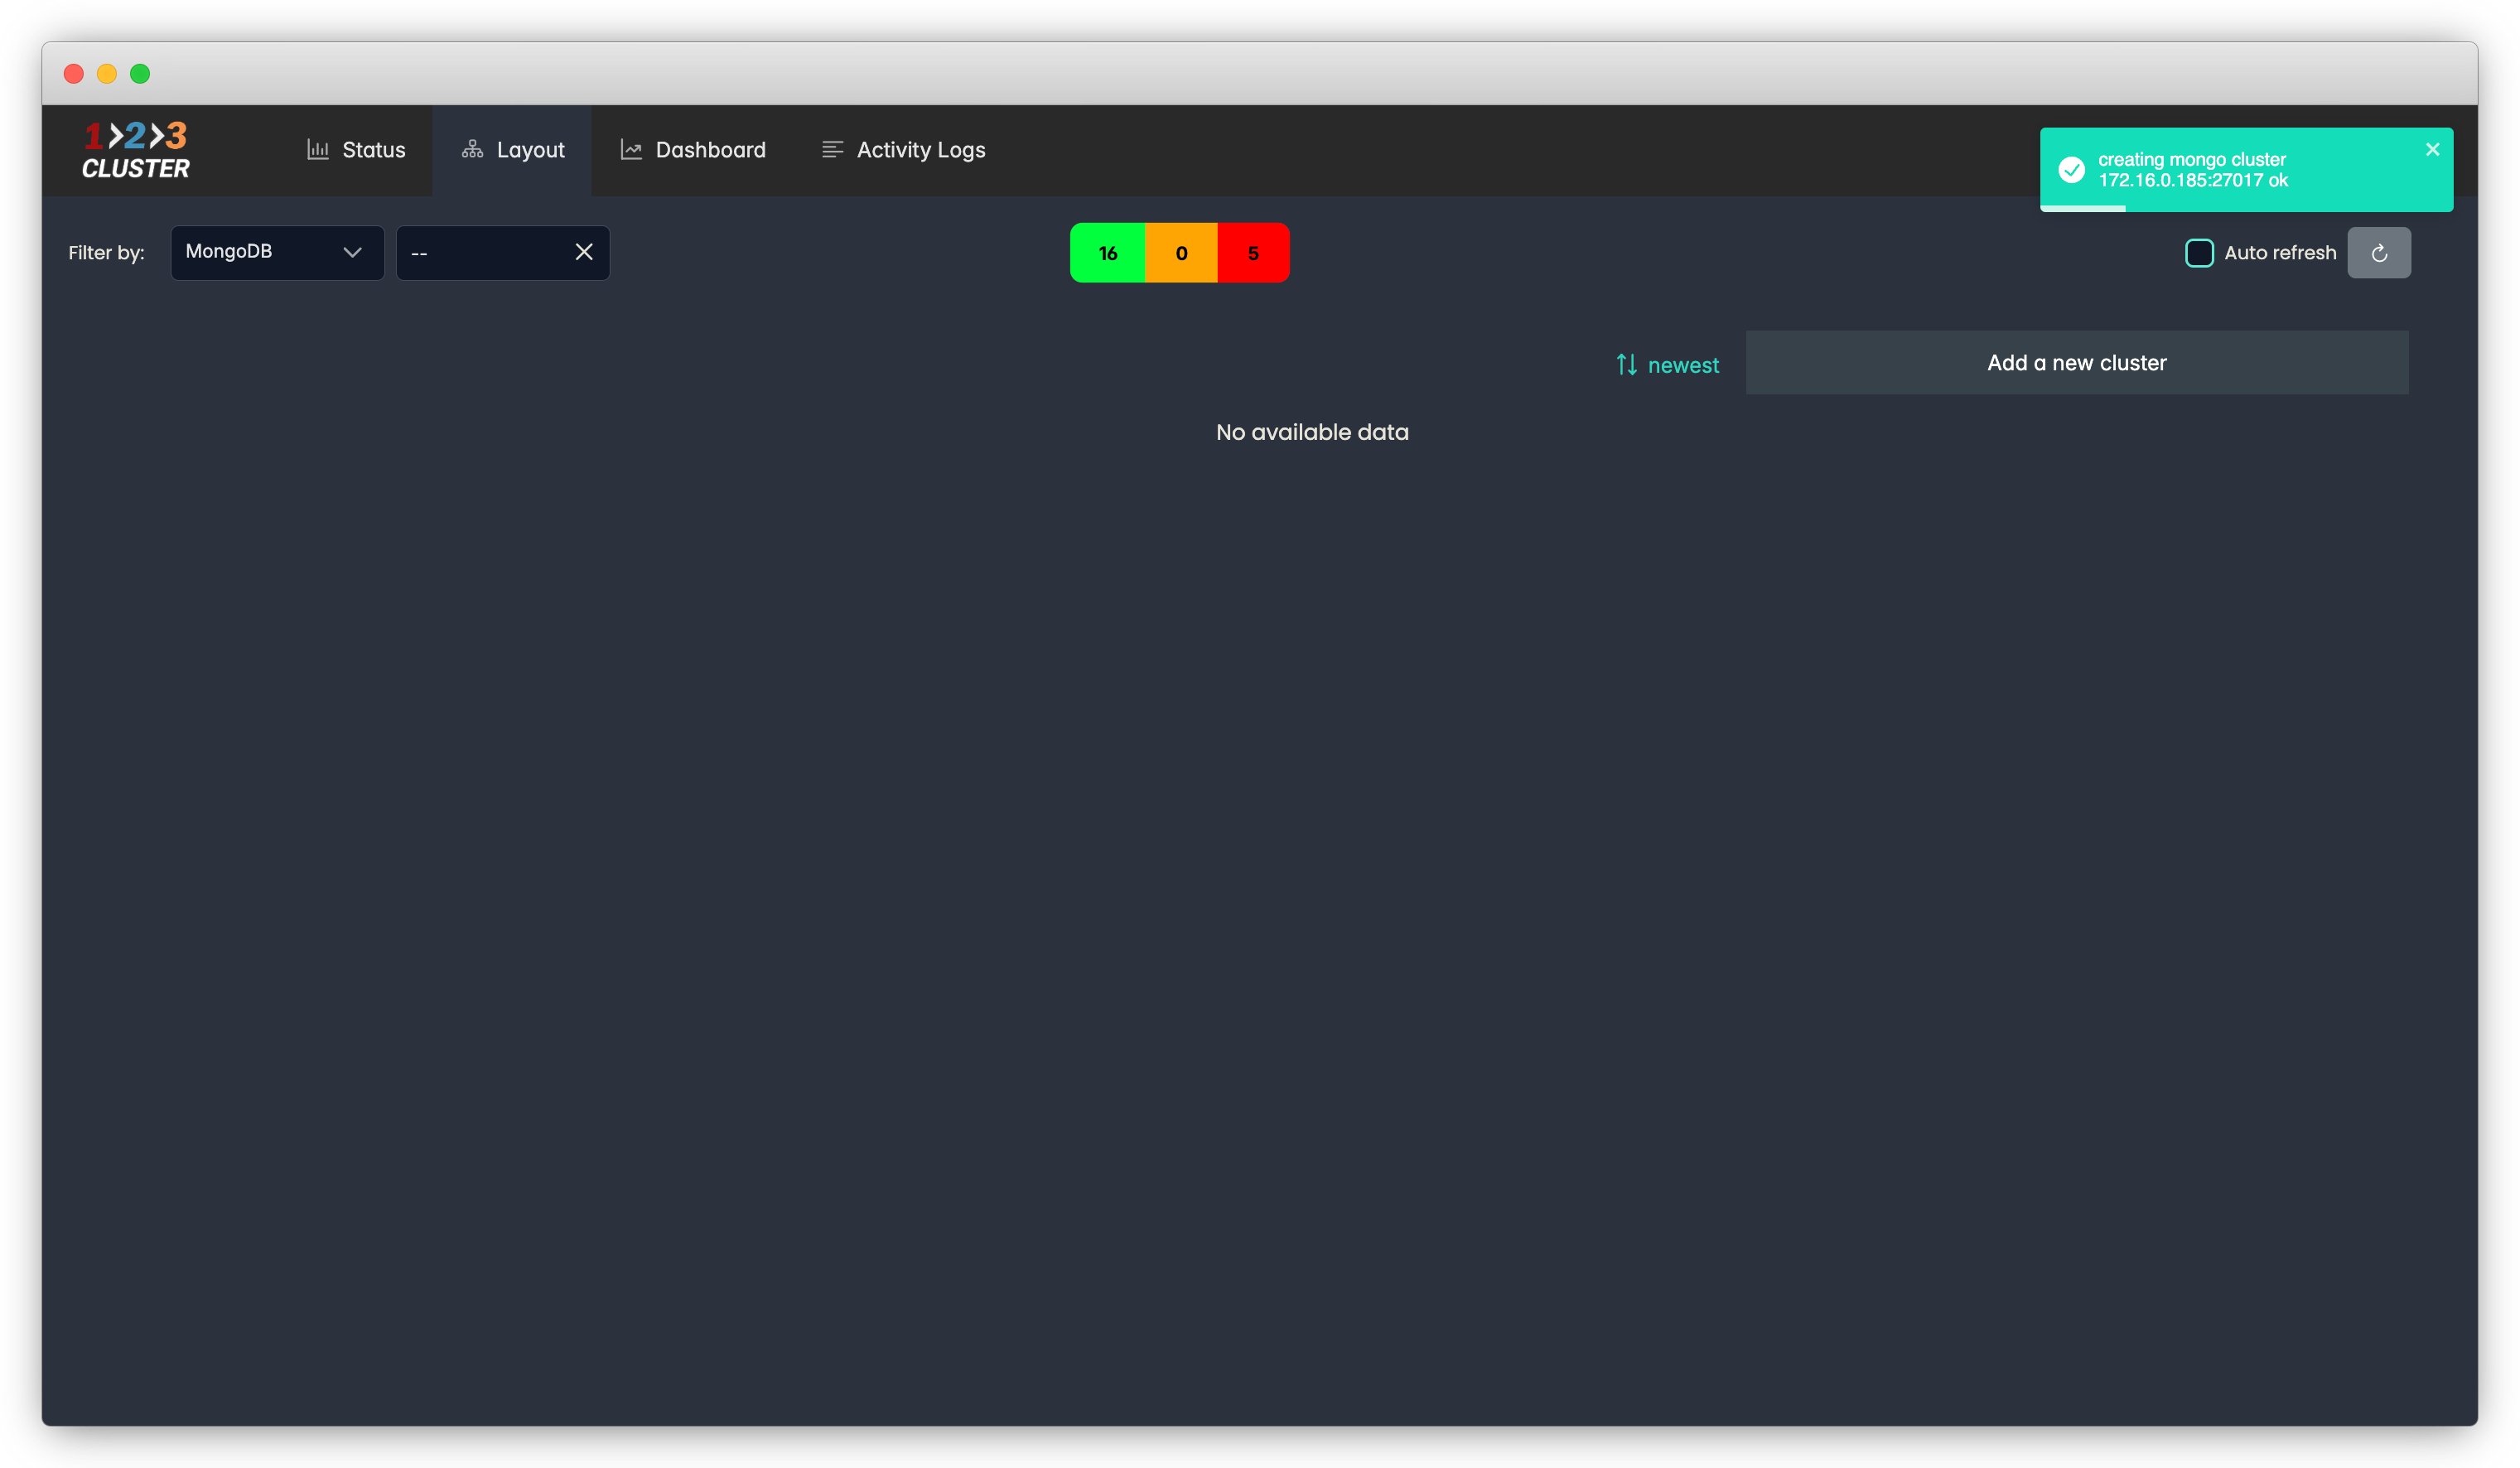Screen dimensions: 2520x1468
Task: Clear the second filter field with X
Action: pos(584,252)
